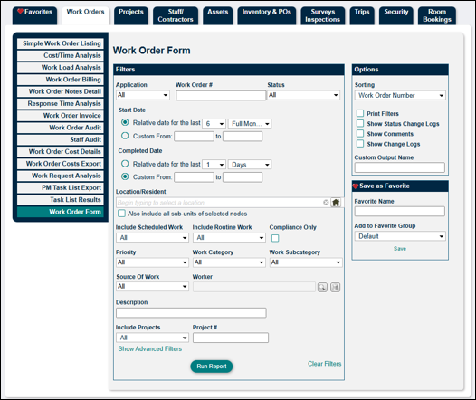Select Completed Date relative date radio button
The height and width of the screenshot is (400, 476).
[125, 164]
